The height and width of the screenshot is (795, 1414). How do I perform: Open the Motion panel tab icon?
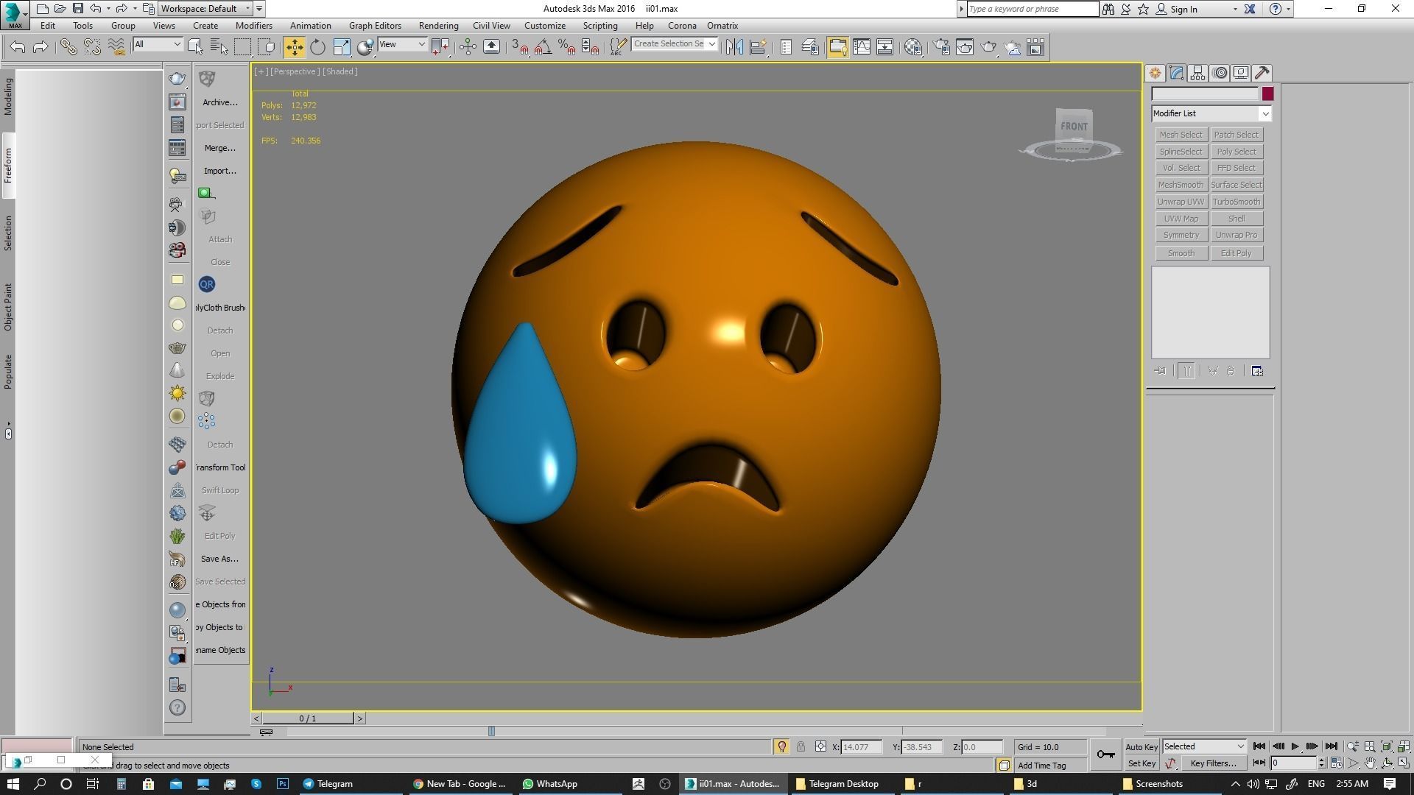tap(1220, 73)
